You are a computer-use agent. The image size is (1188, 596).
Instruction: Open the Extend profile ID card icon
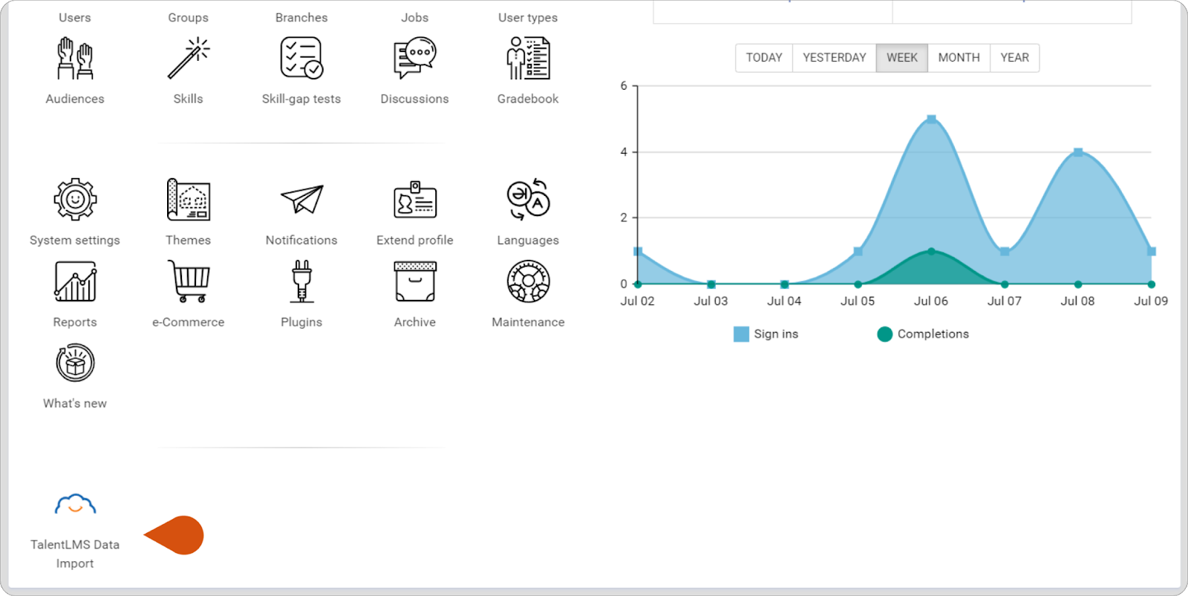414,199
